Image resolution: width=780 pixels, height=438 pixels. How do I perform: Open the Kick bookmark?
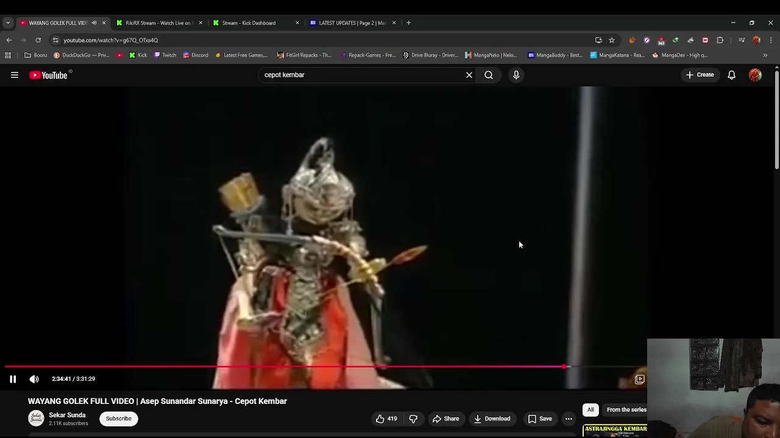pyautogui.click(x=138, y=55)
